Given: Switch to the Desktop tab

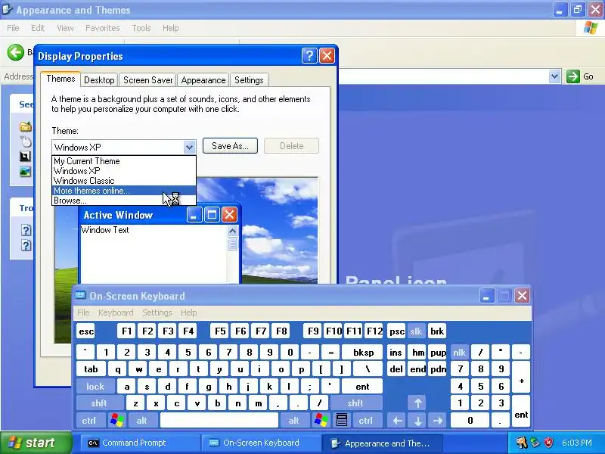Looking at the screenshot, I should tap(99, 80).
